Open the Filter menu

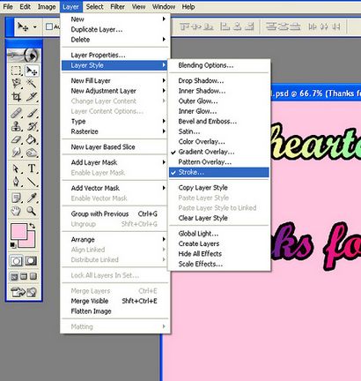point(117,6)
